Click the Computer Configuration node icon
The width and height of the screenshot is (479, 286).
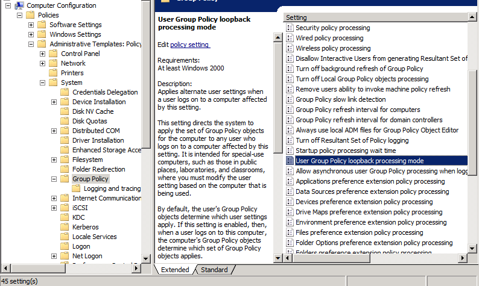(19, 5)
